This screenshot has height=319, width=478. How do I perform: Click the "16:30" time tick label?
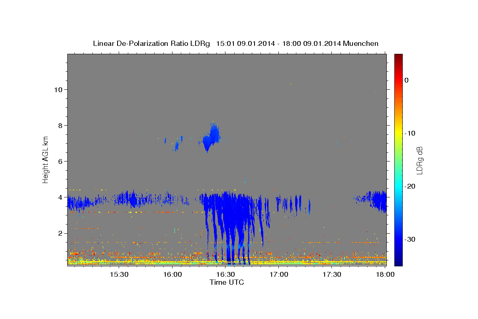(225, 275)
